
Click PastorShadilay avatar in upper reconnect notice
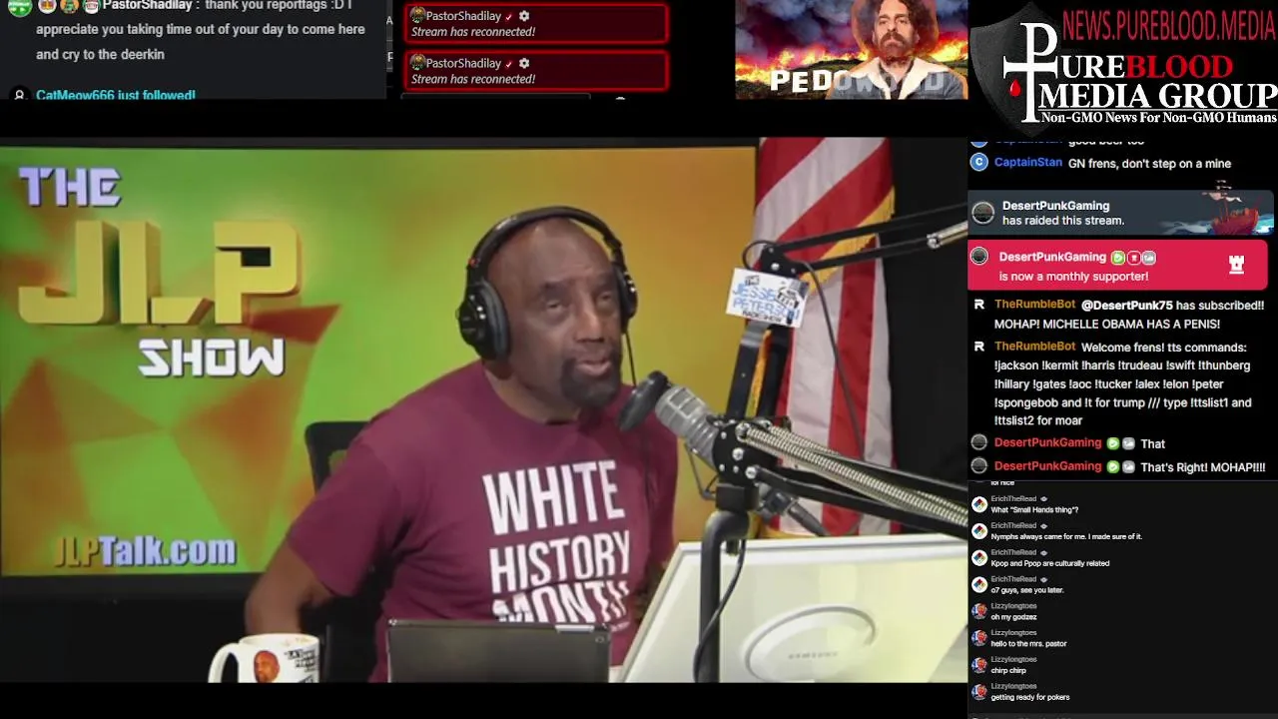coord(417,16)
